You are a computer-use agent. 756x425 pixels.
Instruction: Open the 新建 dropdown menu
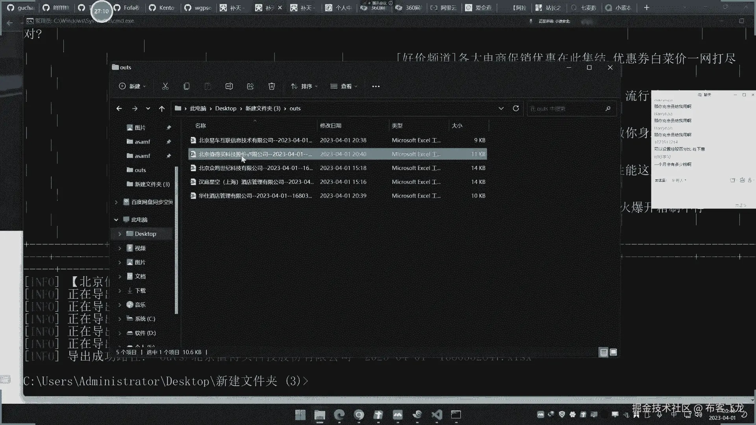pos(133,86)
